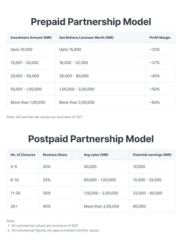
Task: Click the Profit Margin column header
Action: (160, 38)
